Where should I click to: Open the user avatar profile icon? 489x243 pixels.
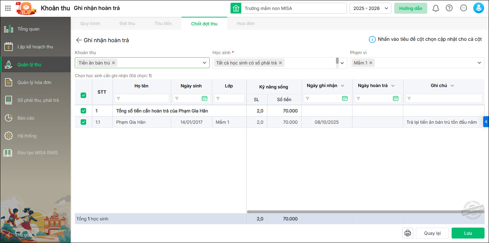(478, 8)
